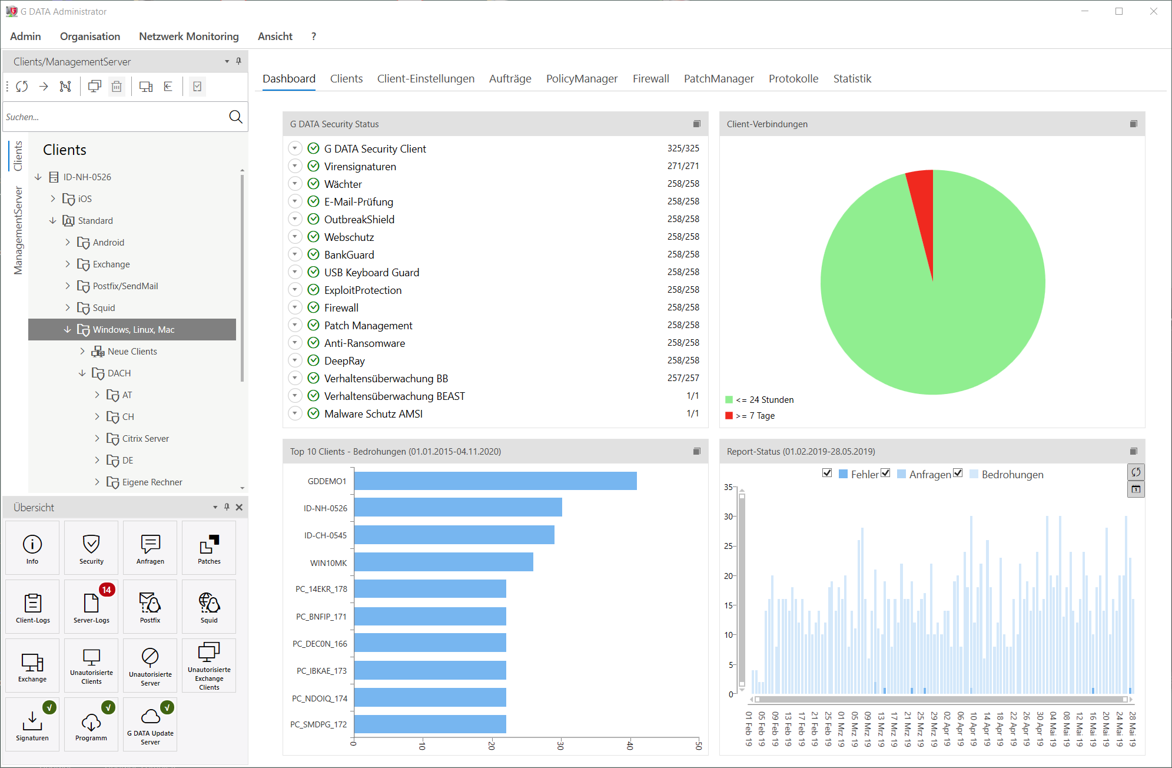Toggle the Anfragen series checkbox
Image resolution: width=1172 pixels, height=768 pixels.
click(x=885, y=473)
